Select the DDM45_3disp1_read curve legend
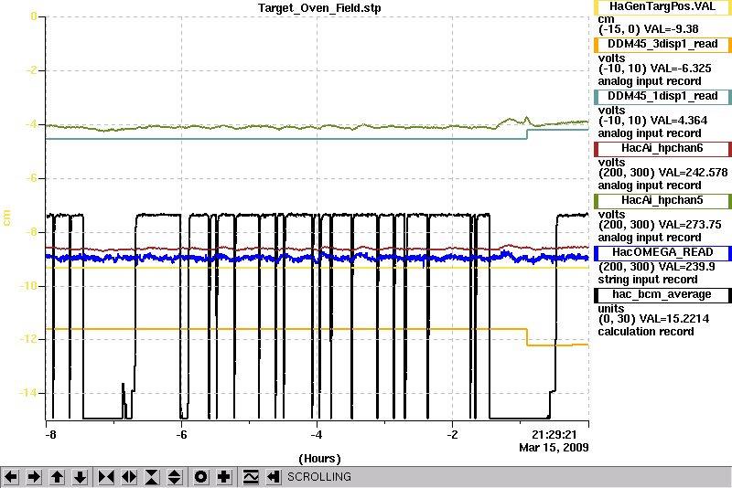The width and height of the screenshot is (732, 488). [662, 44]
